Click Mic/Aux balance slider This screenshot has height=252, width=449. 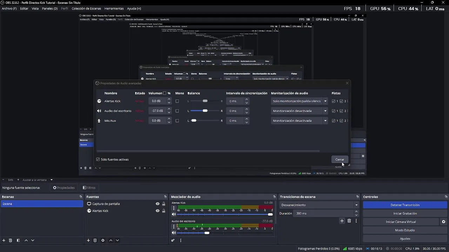[x=205, y=121]
